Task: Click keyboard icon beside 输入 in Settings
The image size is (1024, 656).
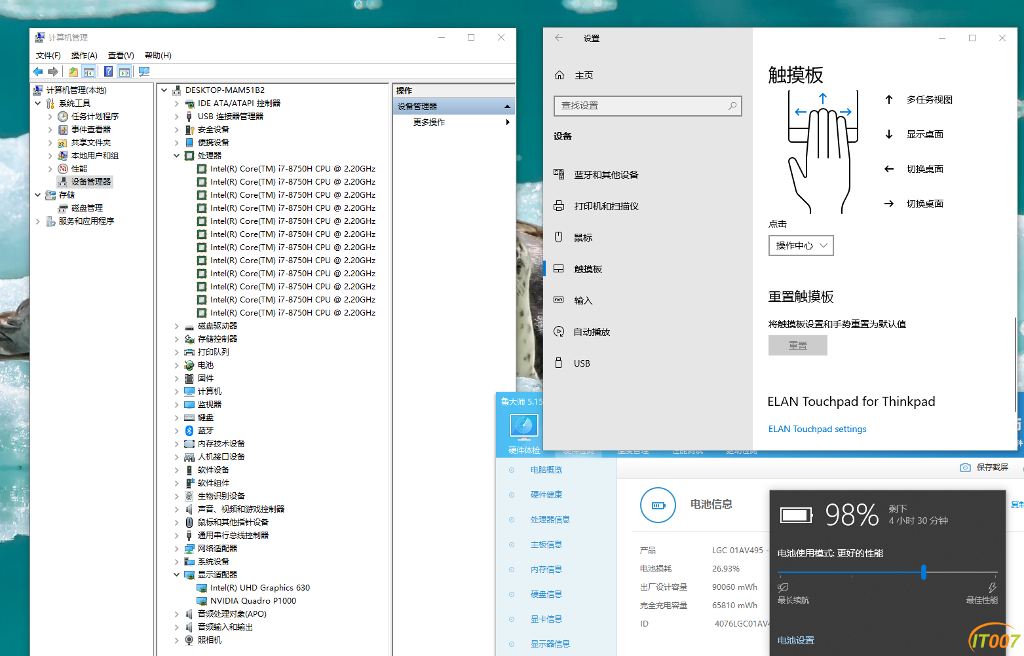Action: [x=559, y=300]
